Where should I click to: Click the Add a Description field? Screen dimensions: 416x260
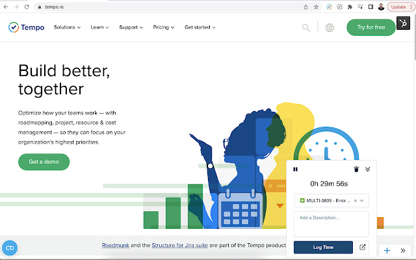click(x=331, y=224)
